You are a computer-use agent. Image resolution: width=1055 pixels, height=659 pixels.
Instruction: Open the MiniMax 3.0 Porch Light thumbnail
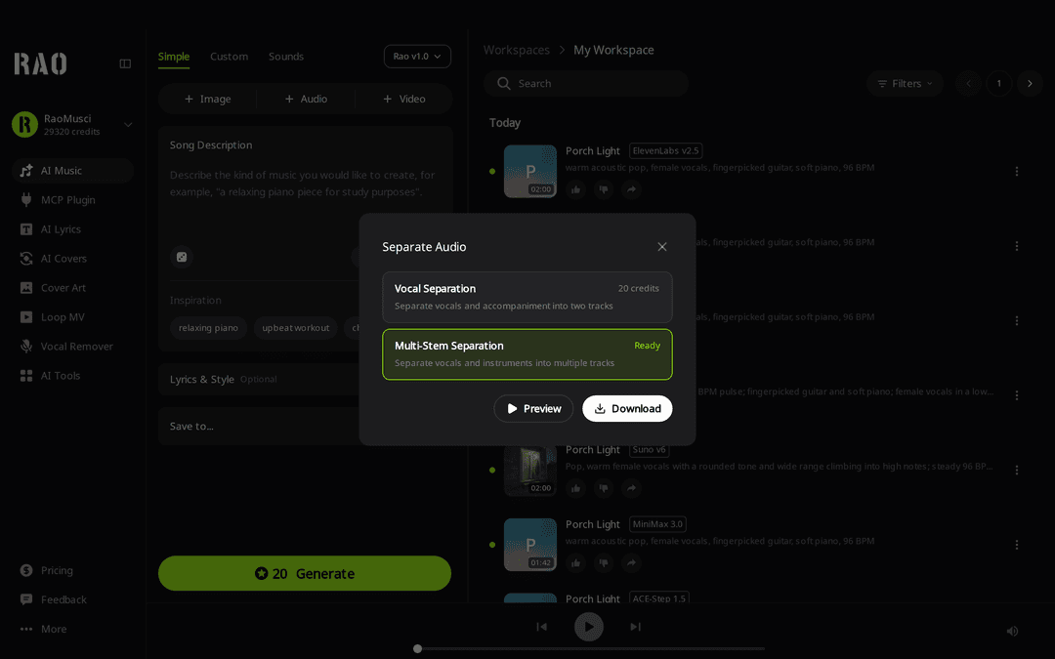click(x=530, y=545)
